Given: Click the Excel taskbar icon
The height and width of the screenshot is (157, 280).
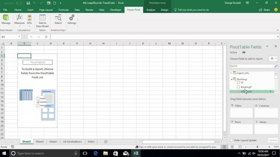Looking at the screenshot, I should click(x=136, y=153).
